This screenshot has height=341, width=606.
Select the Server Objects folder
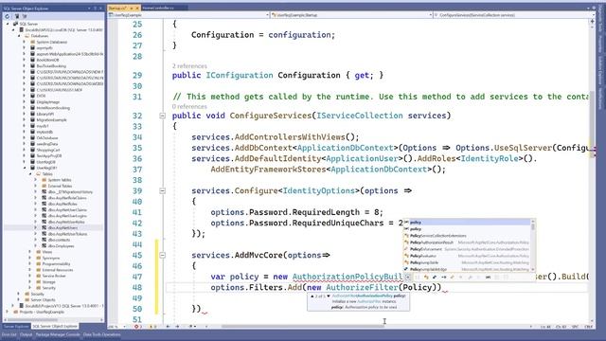pyautogui.click(x=43, y=299)
